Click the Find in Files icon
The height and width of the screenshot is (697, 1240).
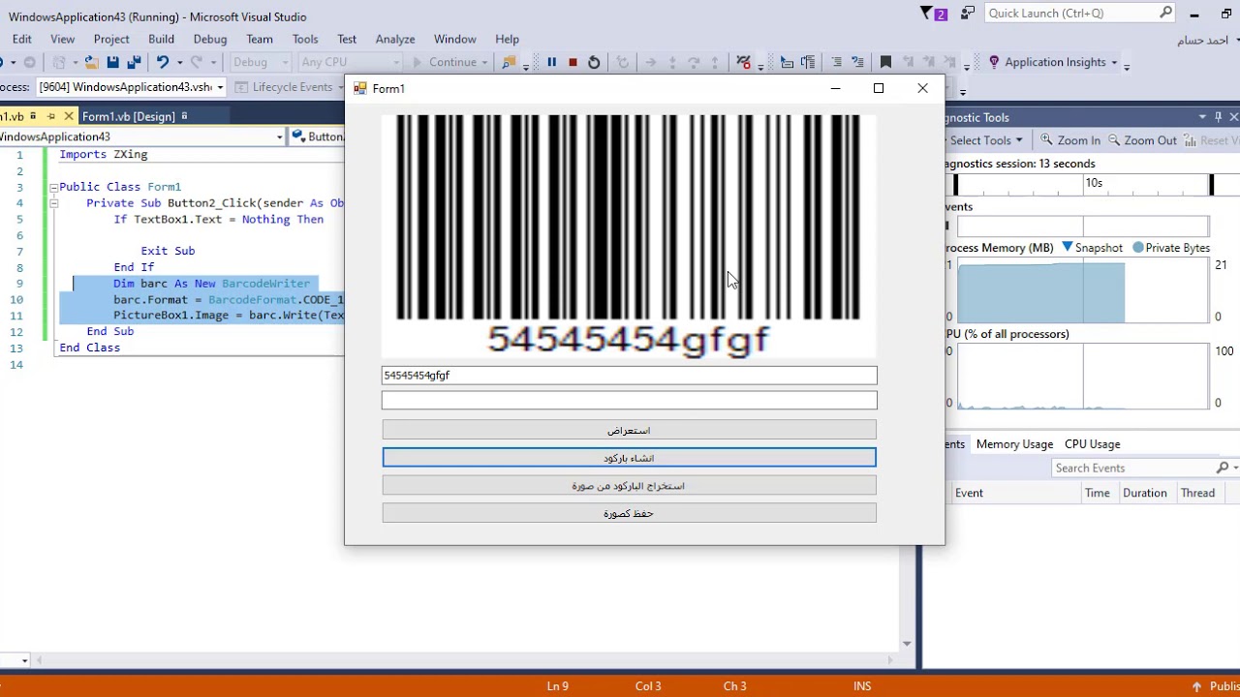509,62
